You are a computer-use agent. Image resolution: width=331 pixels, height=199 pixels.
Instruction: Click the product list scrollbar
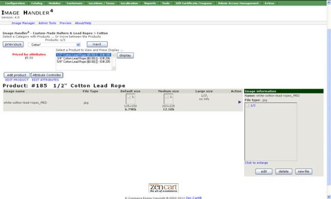[114, 62]
